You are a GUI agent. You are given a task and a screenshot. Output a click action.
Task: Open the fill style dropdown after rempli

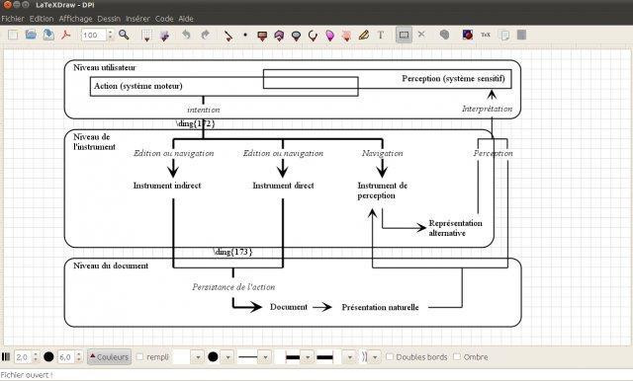tap(198, 357)
